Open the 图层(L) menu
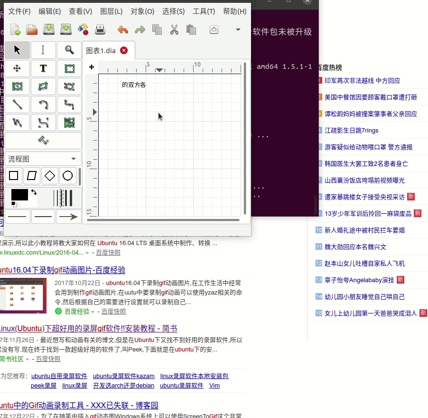Viewport: 428px width, 418px height. 111,11
